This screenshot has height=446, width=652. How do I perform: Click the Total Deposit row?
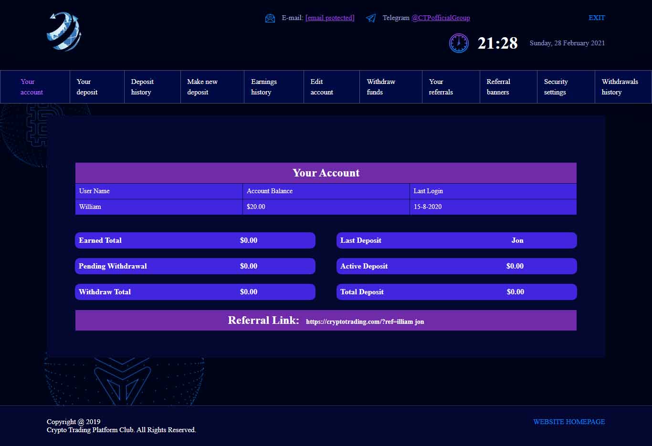(457, 292)
